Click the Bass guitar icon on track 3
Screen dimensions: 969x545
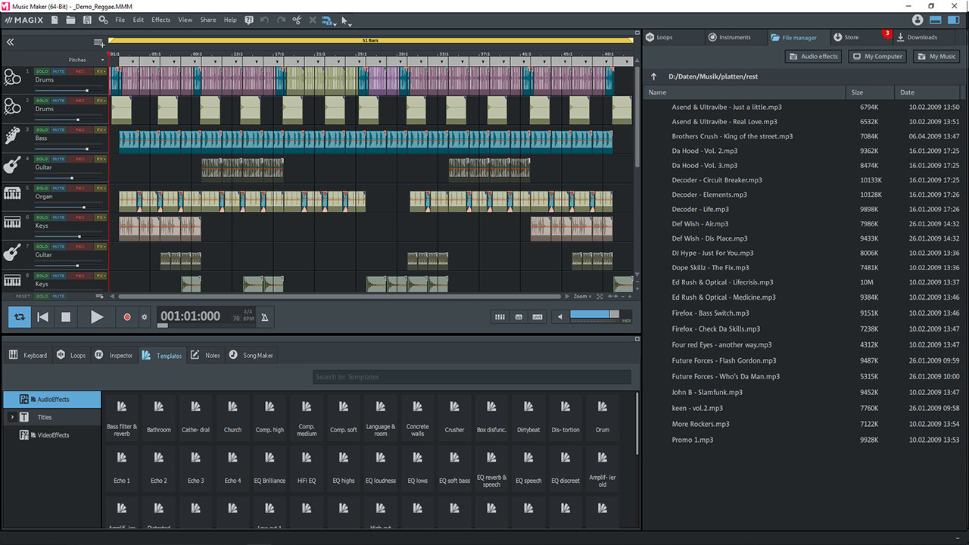click(x=12, y=135)
